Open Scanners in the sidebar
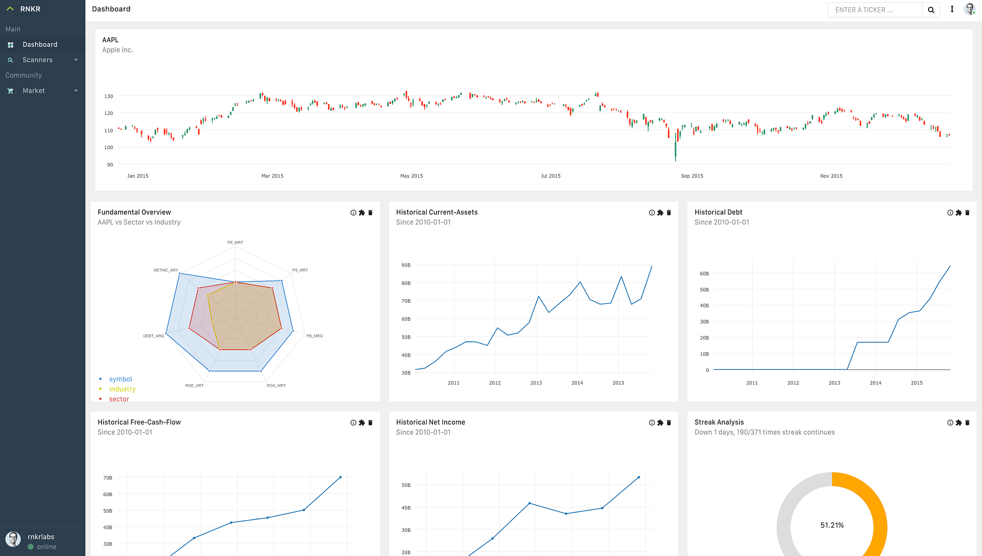This screenshot has width=982, height=556. 37,60
